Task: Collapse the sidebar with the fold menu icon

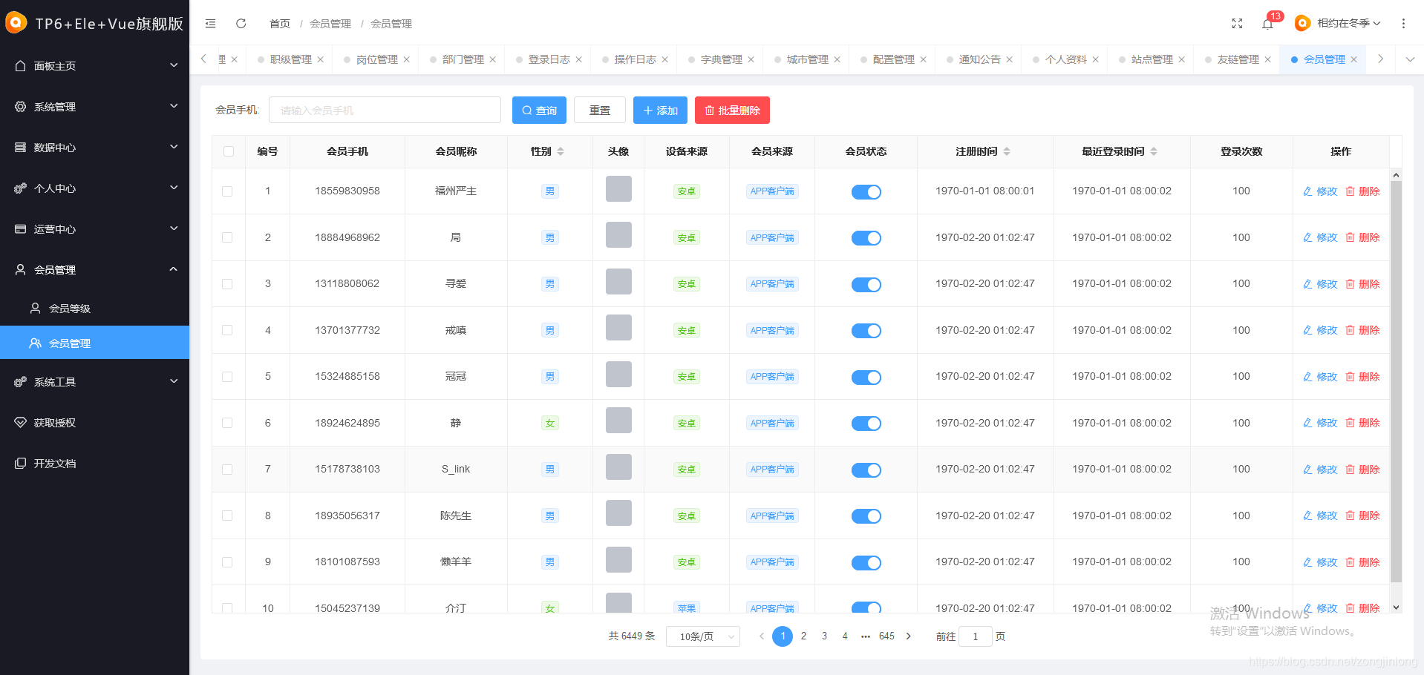Action: (211, 24)
